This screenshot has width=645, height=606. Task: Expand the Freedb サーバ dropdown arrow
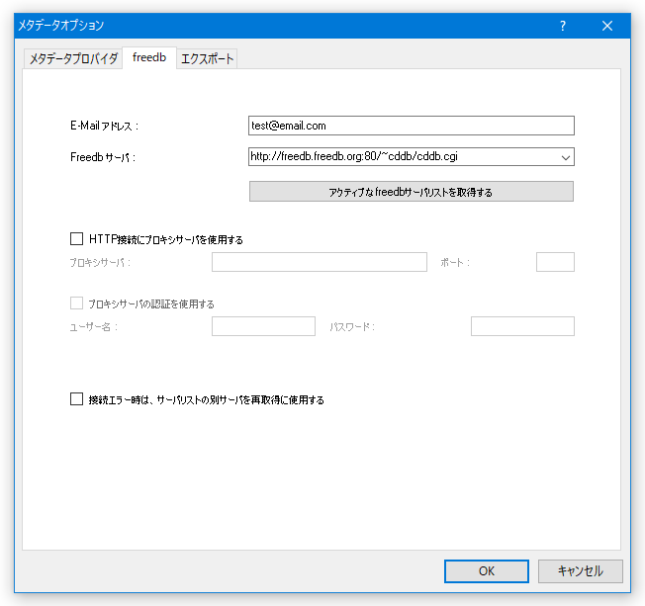point(566,157)
